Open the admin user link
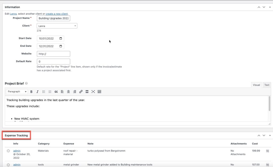This screenshot has height=167, width=273. click(x=17, y=151)
